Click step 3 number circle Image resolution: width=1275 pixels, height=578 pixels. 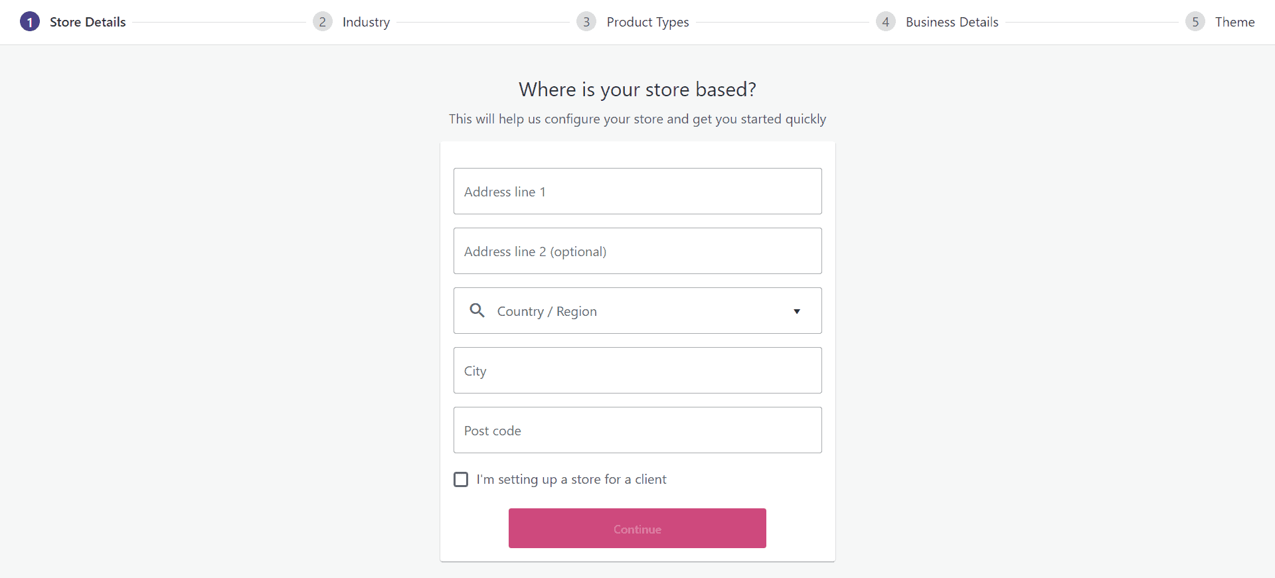(586, 22)
